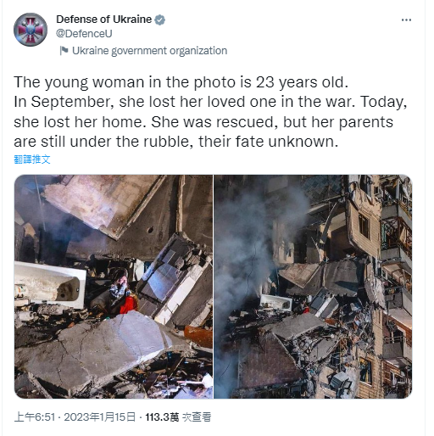Open the 113.3萬 view count
The width and height of the screenshot is (434, 436).
(162, 417)
